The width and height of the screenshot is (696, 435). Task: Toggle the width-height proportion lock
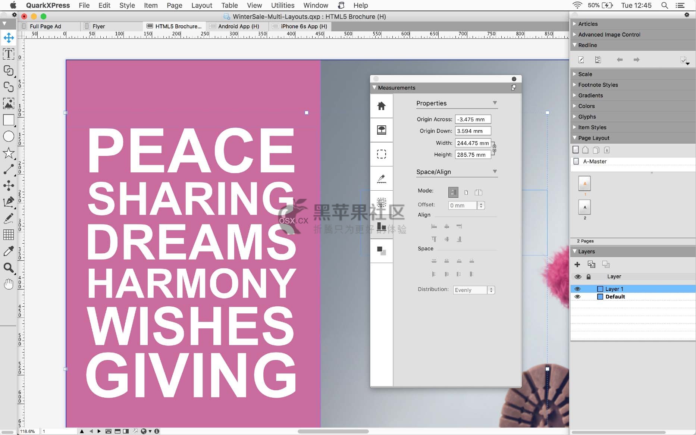pos(494,148)
